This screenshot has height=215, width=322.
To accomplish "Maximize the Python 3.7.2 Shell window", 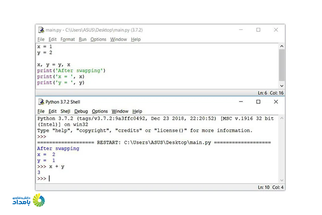I will 258,102.
